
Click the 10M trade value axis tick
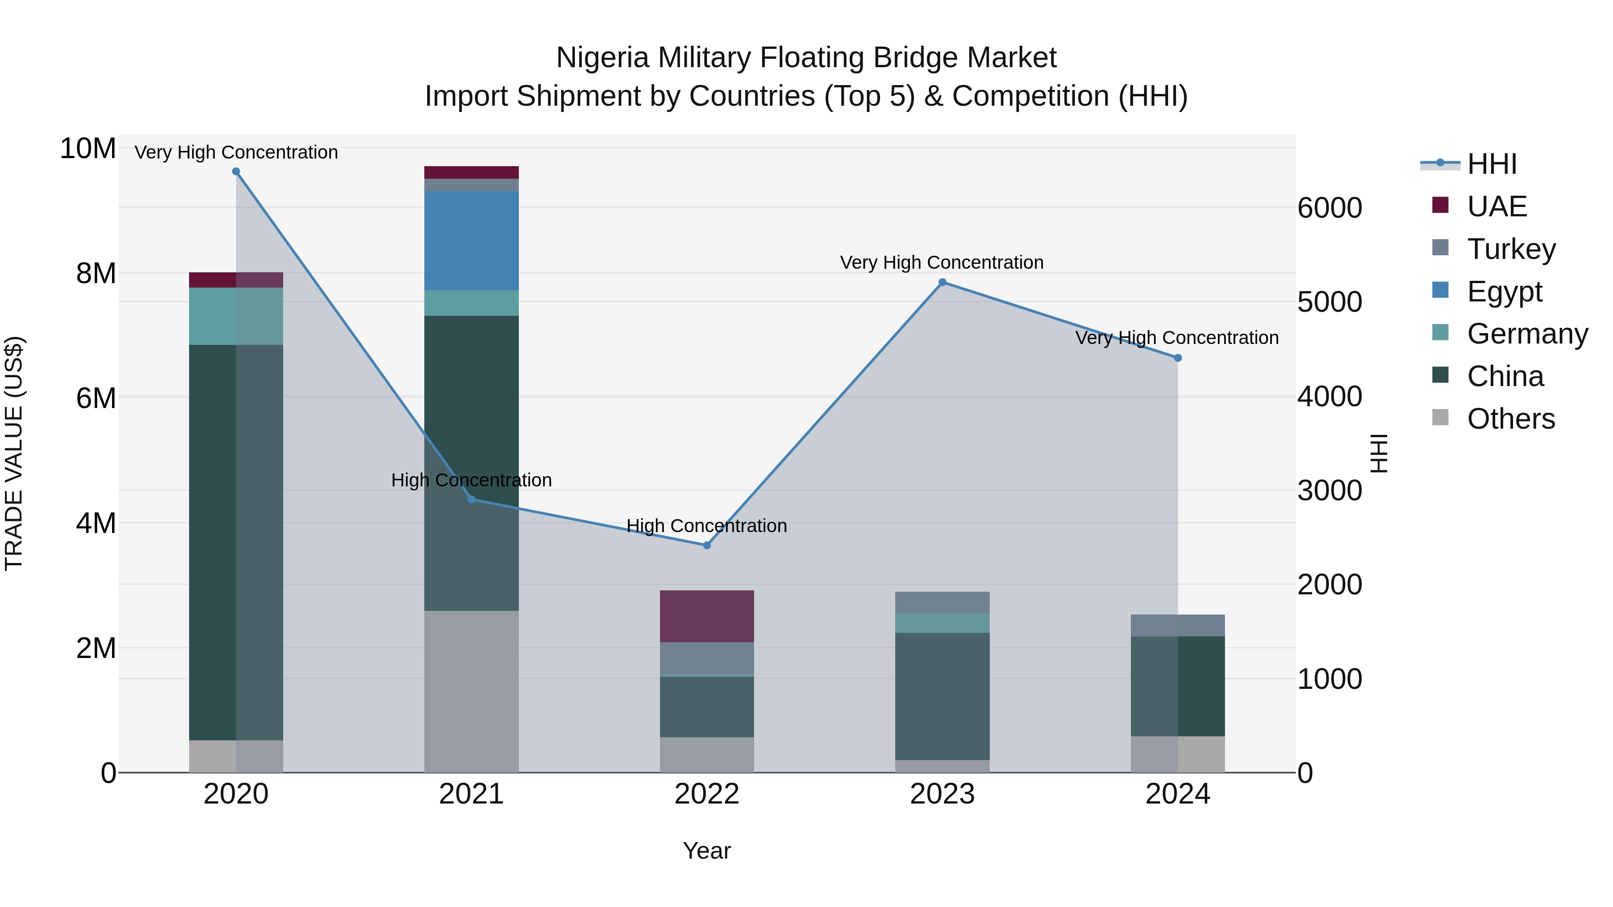click(x=88, y=149)
